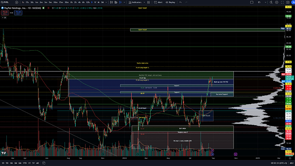The height and width of the screenshot is (166, 295).
Task: Collapse the indicator legend showing 26
Action: [4, 17]
